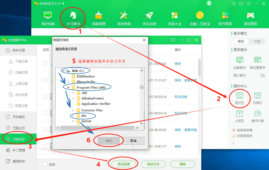Image resolution: width=269 pixels, height=170 pixels.
Task: Open 已信任区 in left sidebar
Action: [19, 139]
